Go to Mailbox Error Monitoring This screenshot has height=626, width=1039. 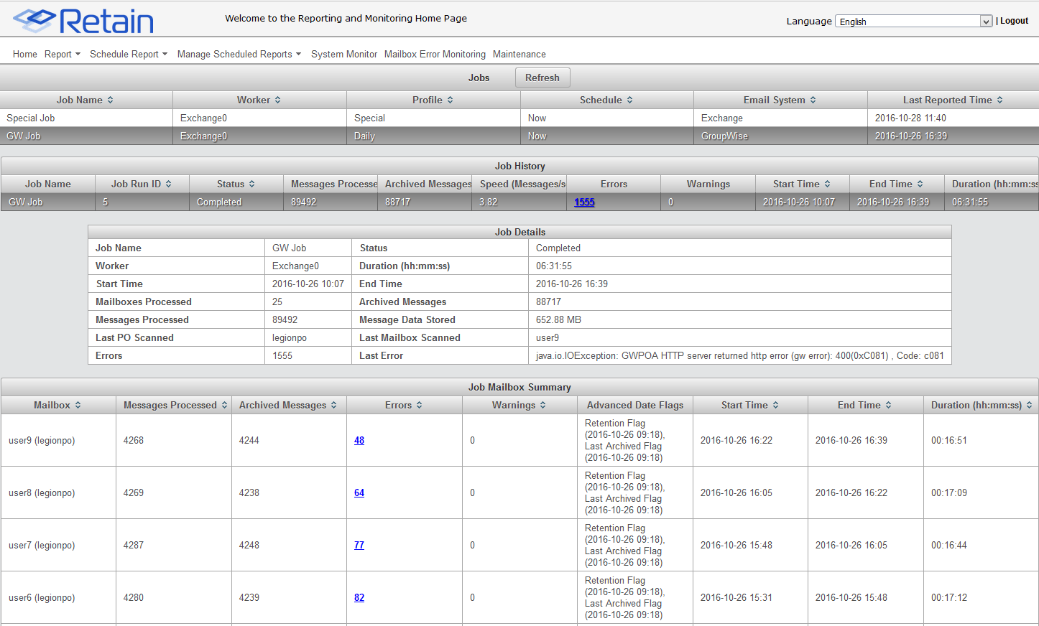tap(435, 55)
